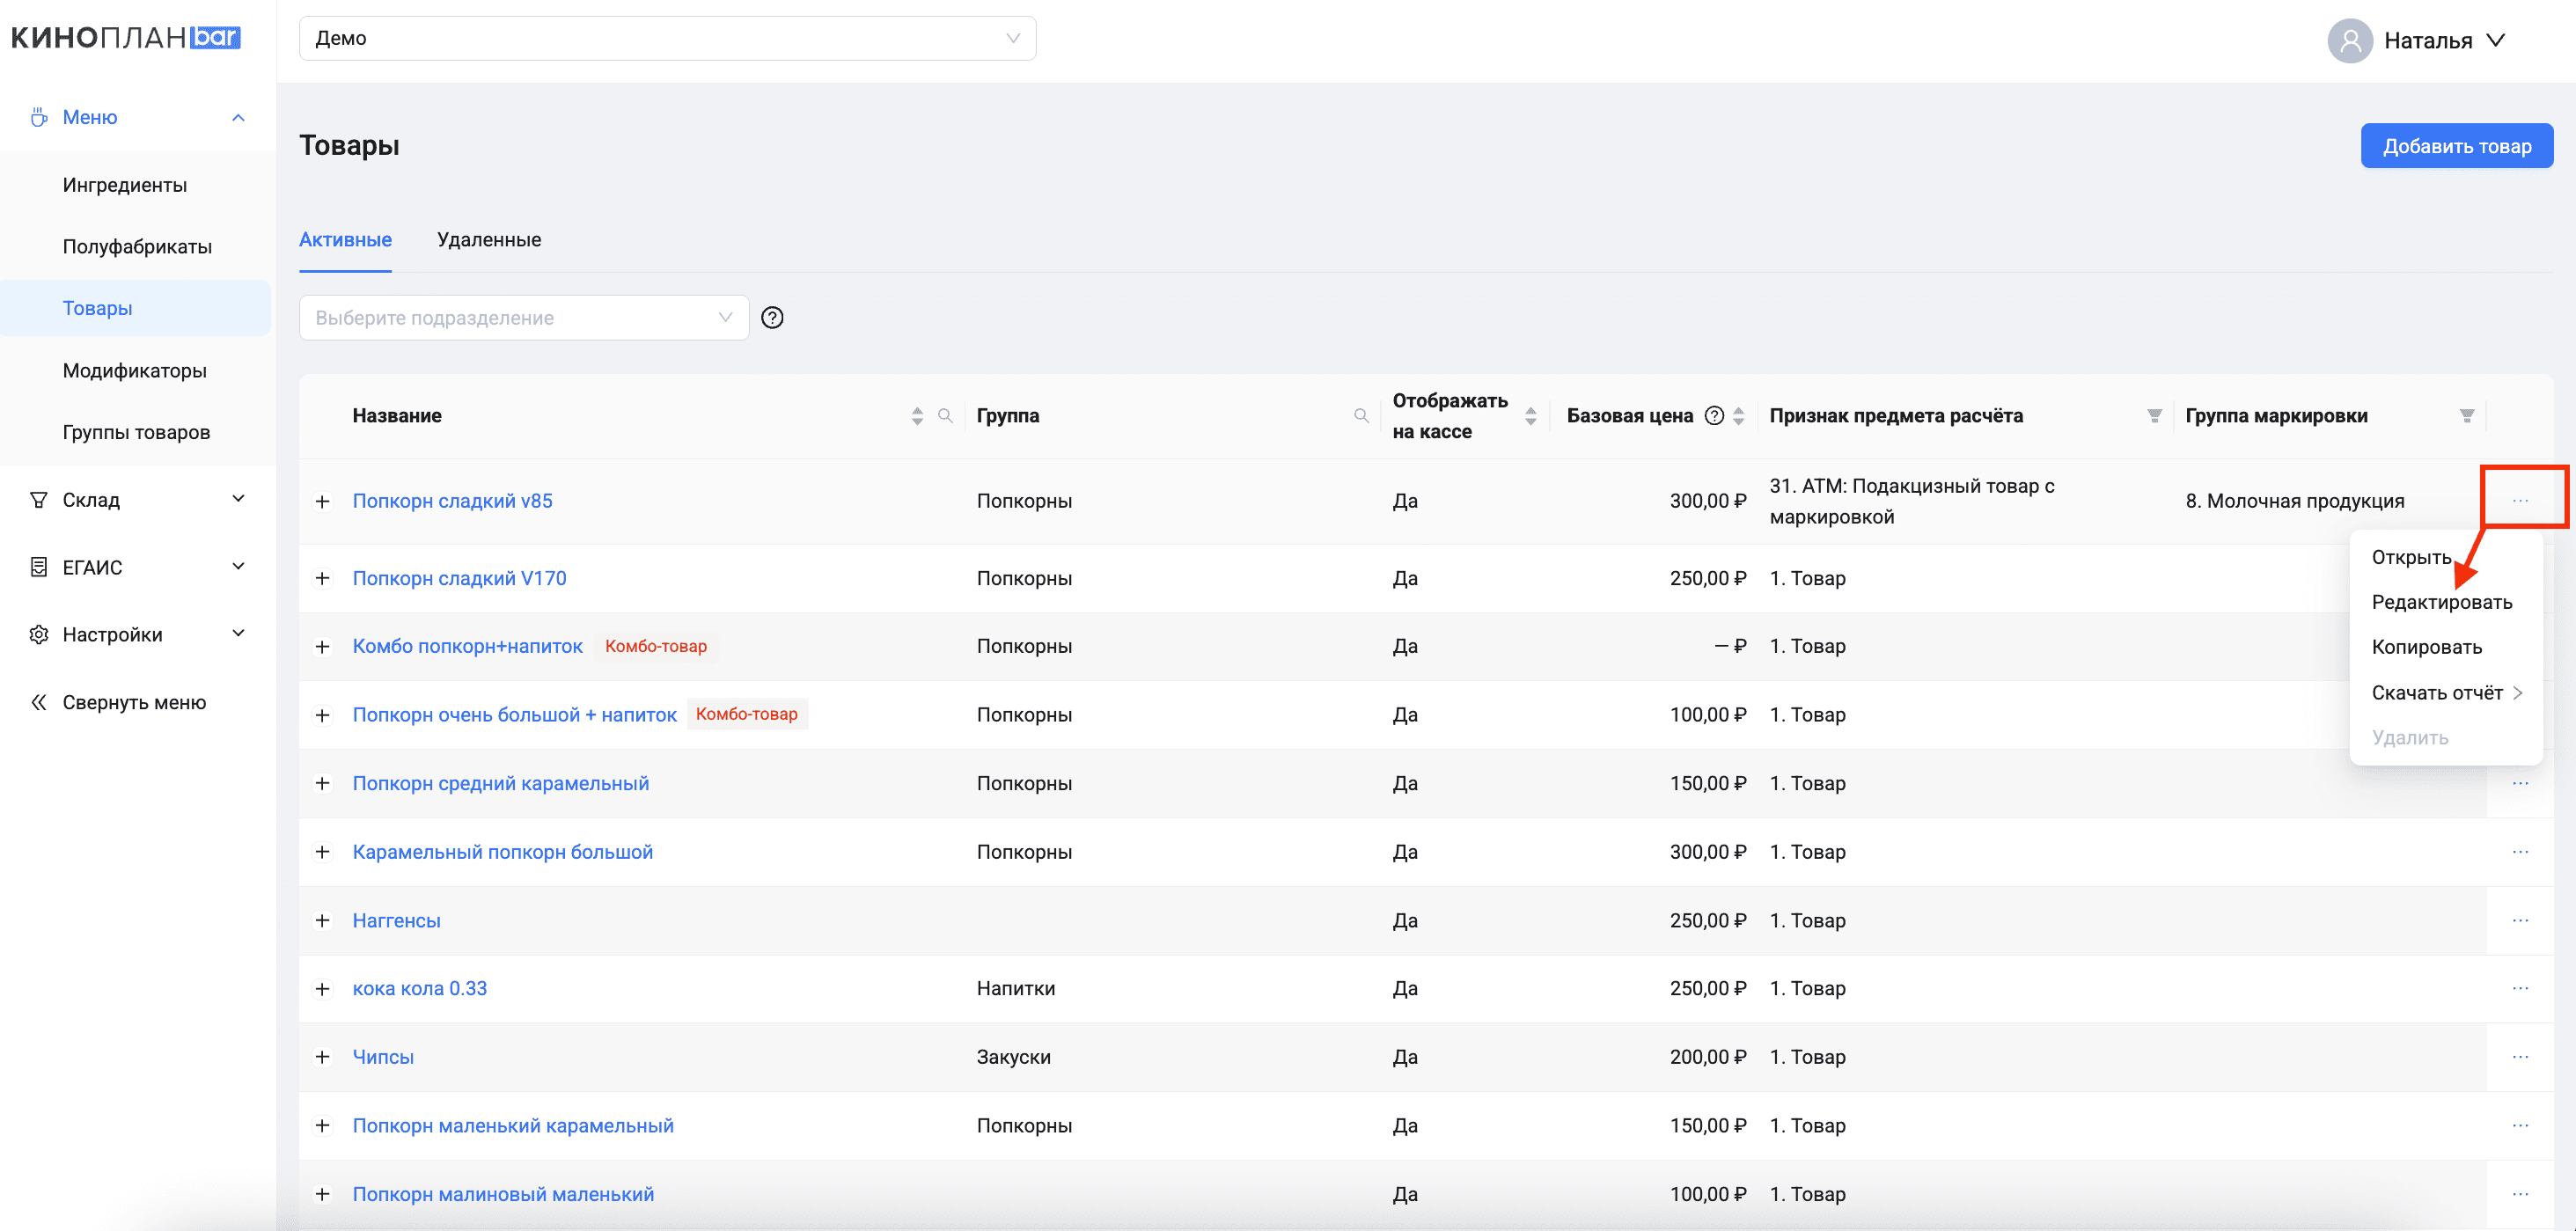
Task: Open the Скачать отчёт submenu
Action: coord(2446,693)
